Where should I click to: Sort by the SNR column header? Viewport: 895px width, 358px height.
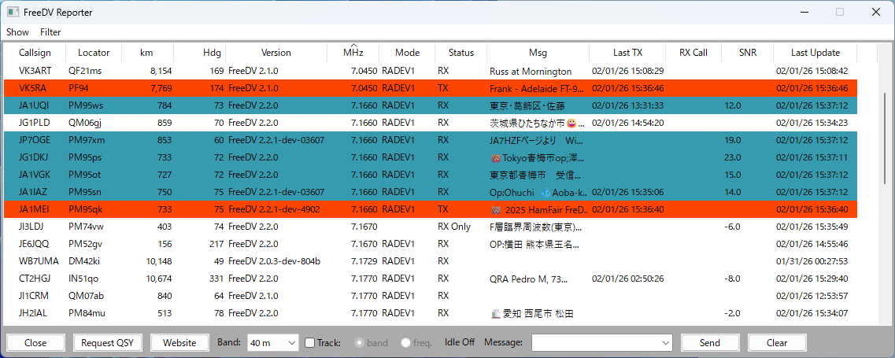(747, 53)
